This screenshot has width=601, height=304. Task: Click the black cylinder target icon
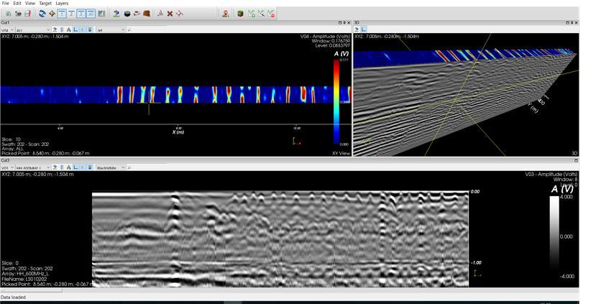click(127, 14)
